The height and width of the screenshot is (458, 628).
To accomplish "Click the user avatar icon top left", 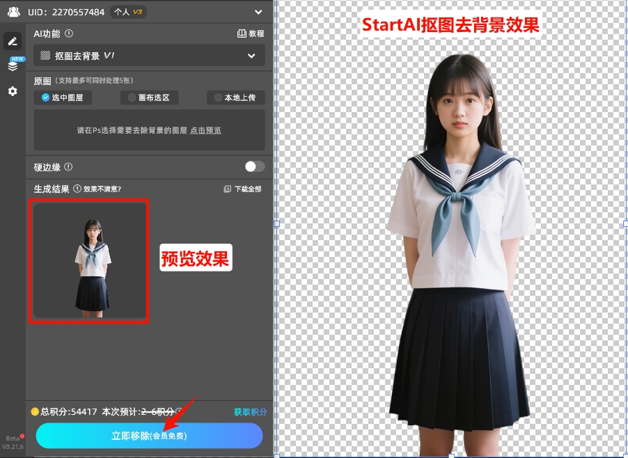I will (x=13, y=12).
